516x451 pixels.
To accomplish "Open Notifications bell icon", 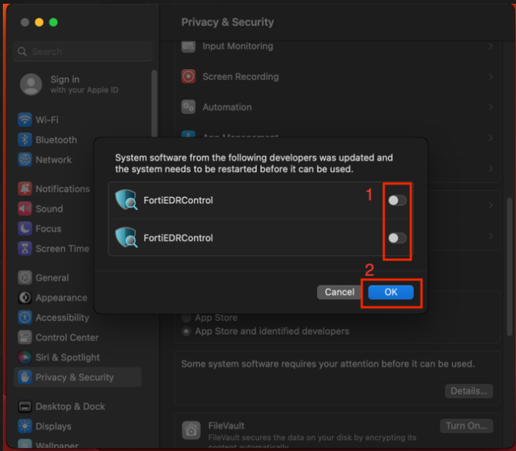I will pos(25,189).
